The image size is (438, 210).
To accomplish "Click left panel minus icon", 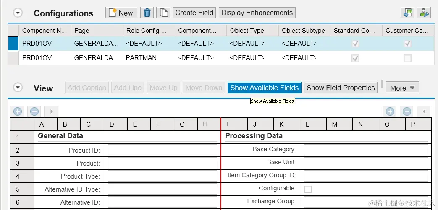I will click(34, 111).
